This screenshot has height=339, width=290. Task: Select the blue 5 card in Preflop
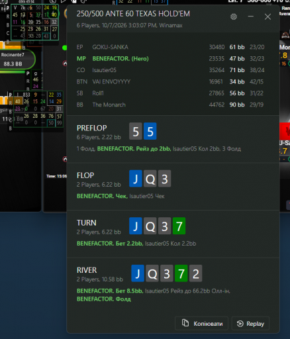[x=150, y=131]
